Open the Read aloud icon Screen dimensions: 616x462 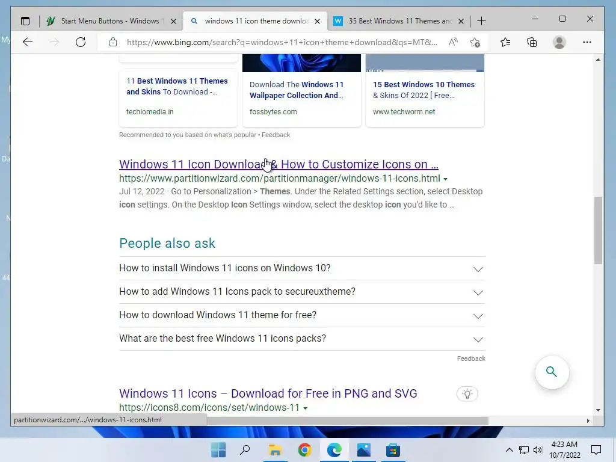453,42
